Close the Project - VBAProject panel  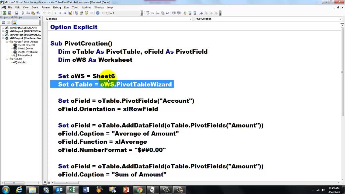pos(39,18)
